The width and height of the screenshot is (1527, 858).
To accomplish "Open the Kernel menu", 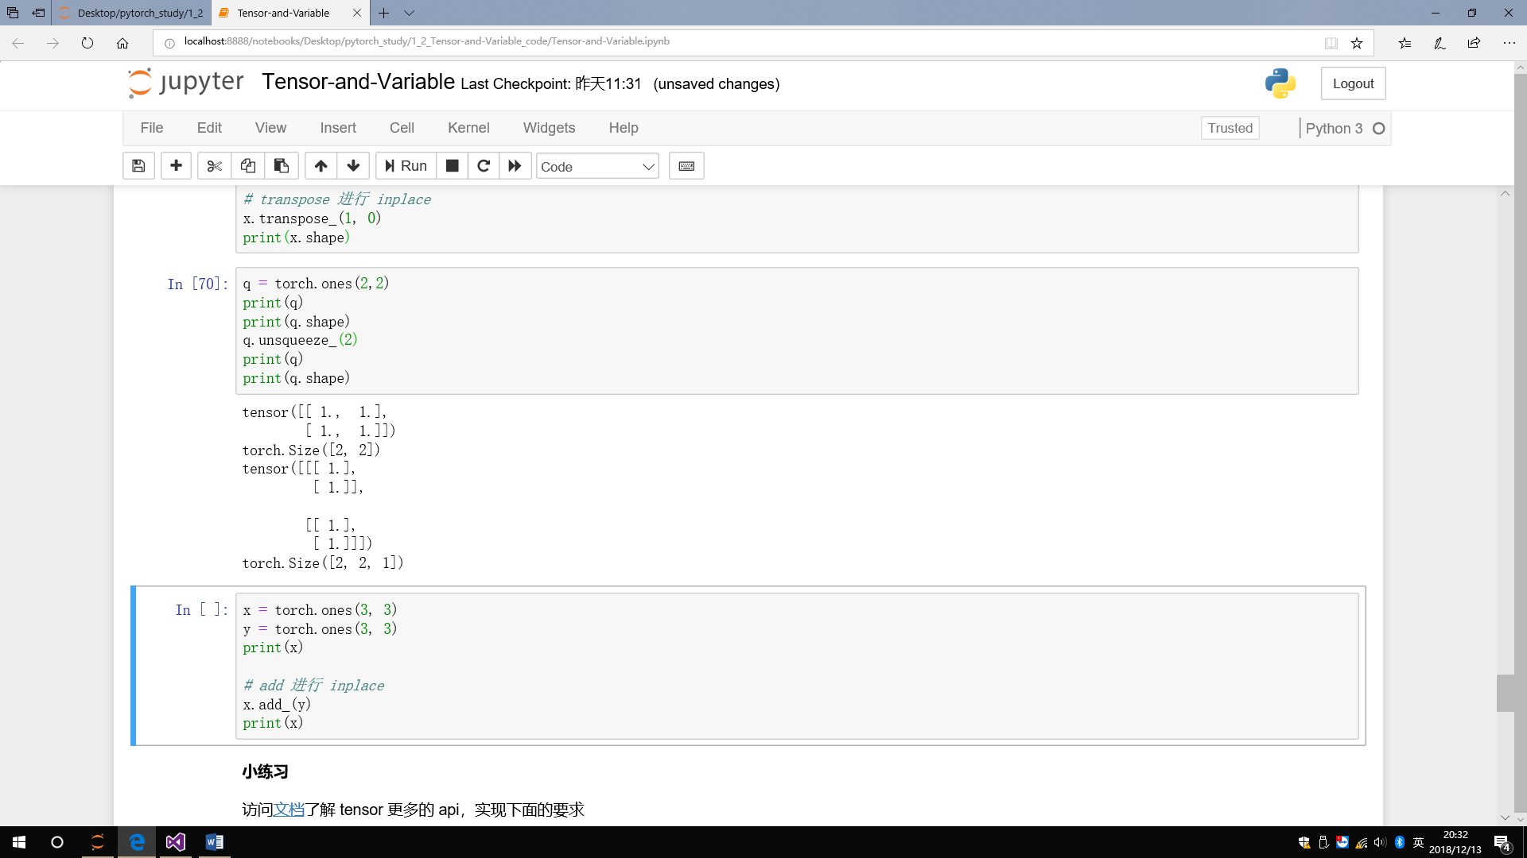I will pos(468,128).
